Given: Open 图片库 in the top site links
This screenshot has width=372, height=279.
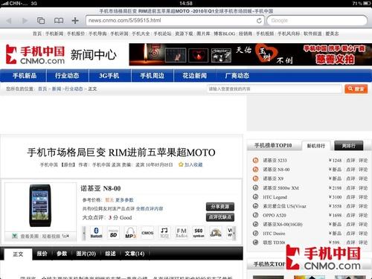Looking at the screenshot, I should coord(203,33).
